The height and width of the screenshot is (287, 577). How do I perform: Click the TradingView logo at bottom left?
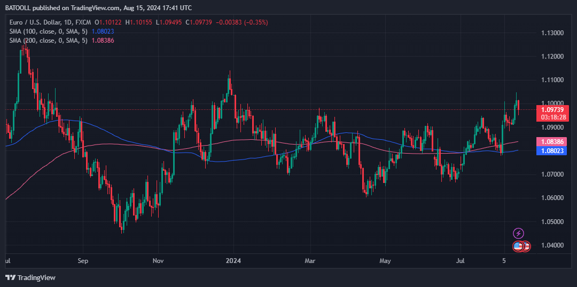pyautogui.click(x=30, y=277)
